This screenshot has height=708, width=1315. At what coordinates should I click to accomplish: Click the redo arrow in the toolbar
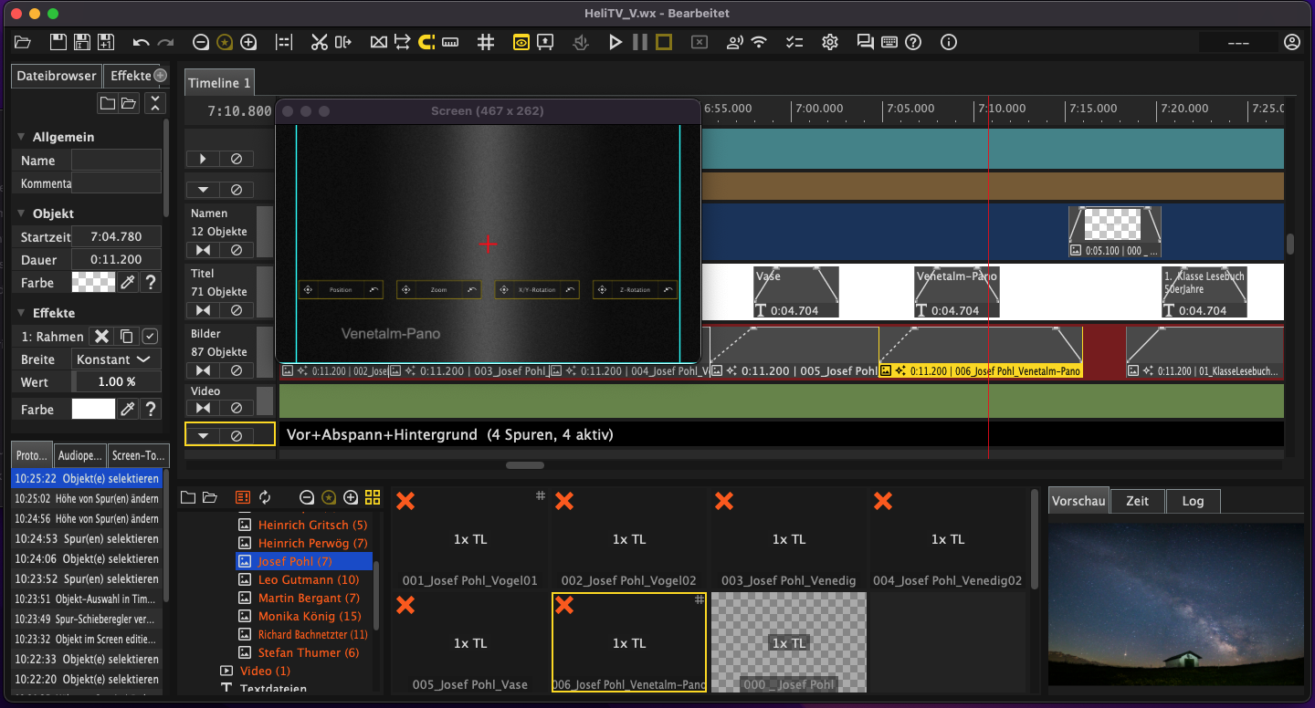[x=165, y=42]
